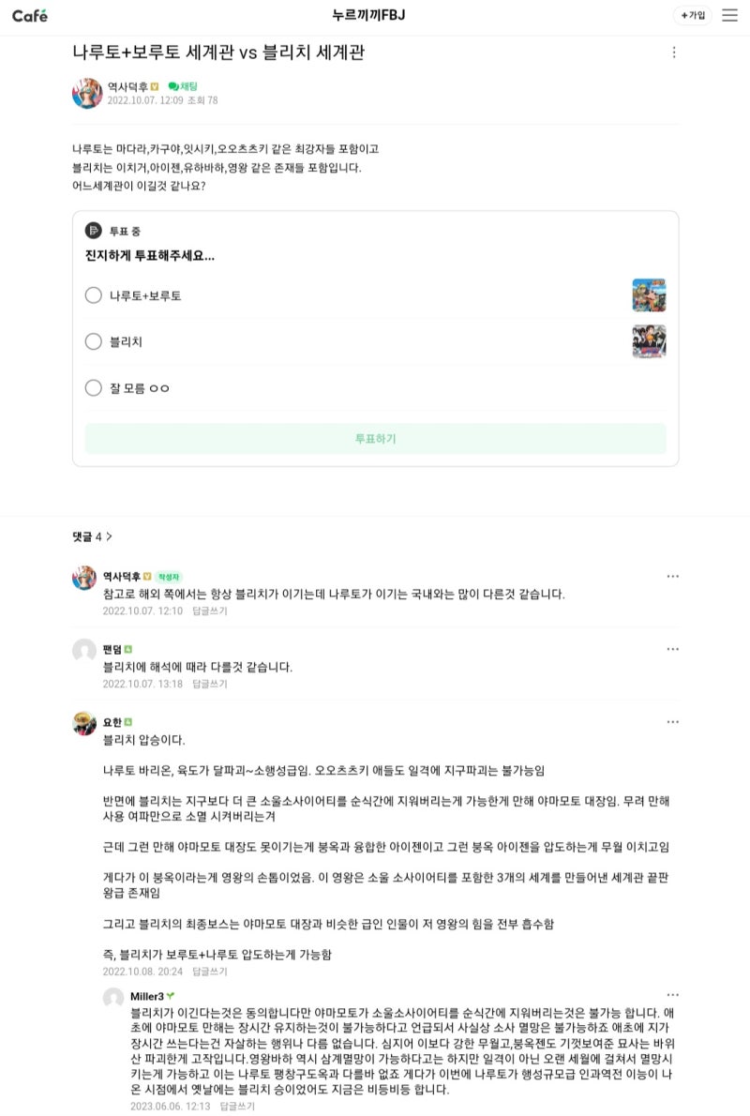The height and width of the screenshot is (1116, 750).
Task: Open the Naruto poll option thumbnail
Action: point(649,295)
